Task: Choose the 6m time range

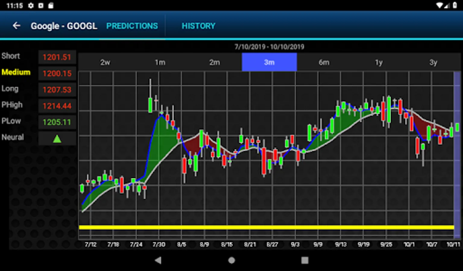Action: pos(324,62)
